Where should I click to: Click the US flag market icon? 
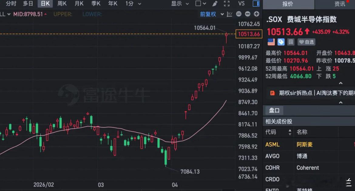pos(271,42)
